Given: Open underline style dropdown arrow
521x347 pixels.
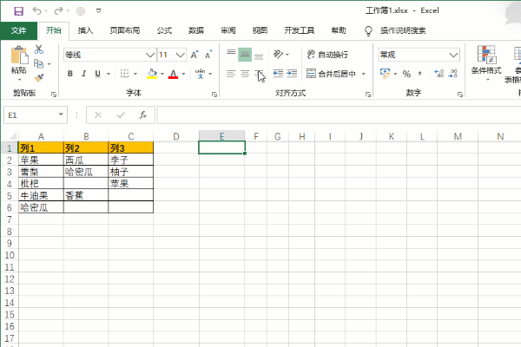Looking at the screenshot, I should pos(109,74).
